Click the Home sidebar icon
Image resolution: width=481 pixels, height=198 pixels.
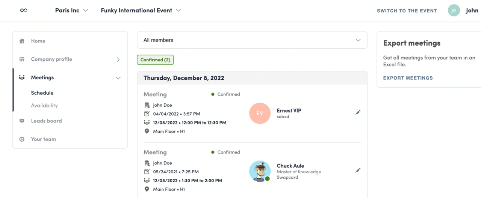(x=22, y=41)
